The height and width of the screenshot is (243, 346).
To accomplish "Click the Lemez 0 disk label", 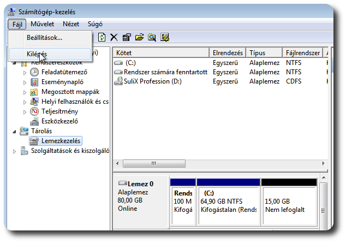I will click(140, 184).
